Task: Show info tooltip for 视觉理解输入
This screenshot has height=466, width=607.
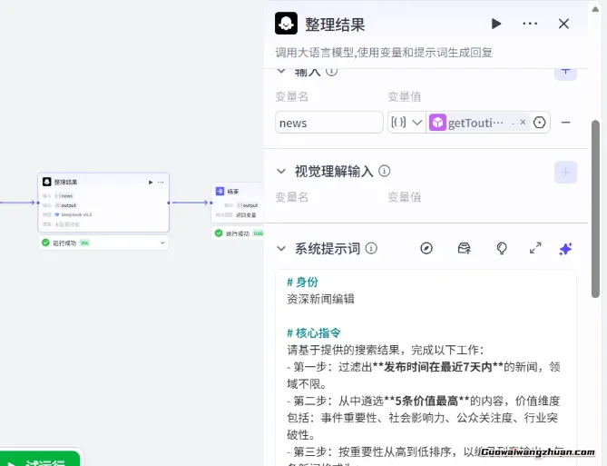Action: 385,171
